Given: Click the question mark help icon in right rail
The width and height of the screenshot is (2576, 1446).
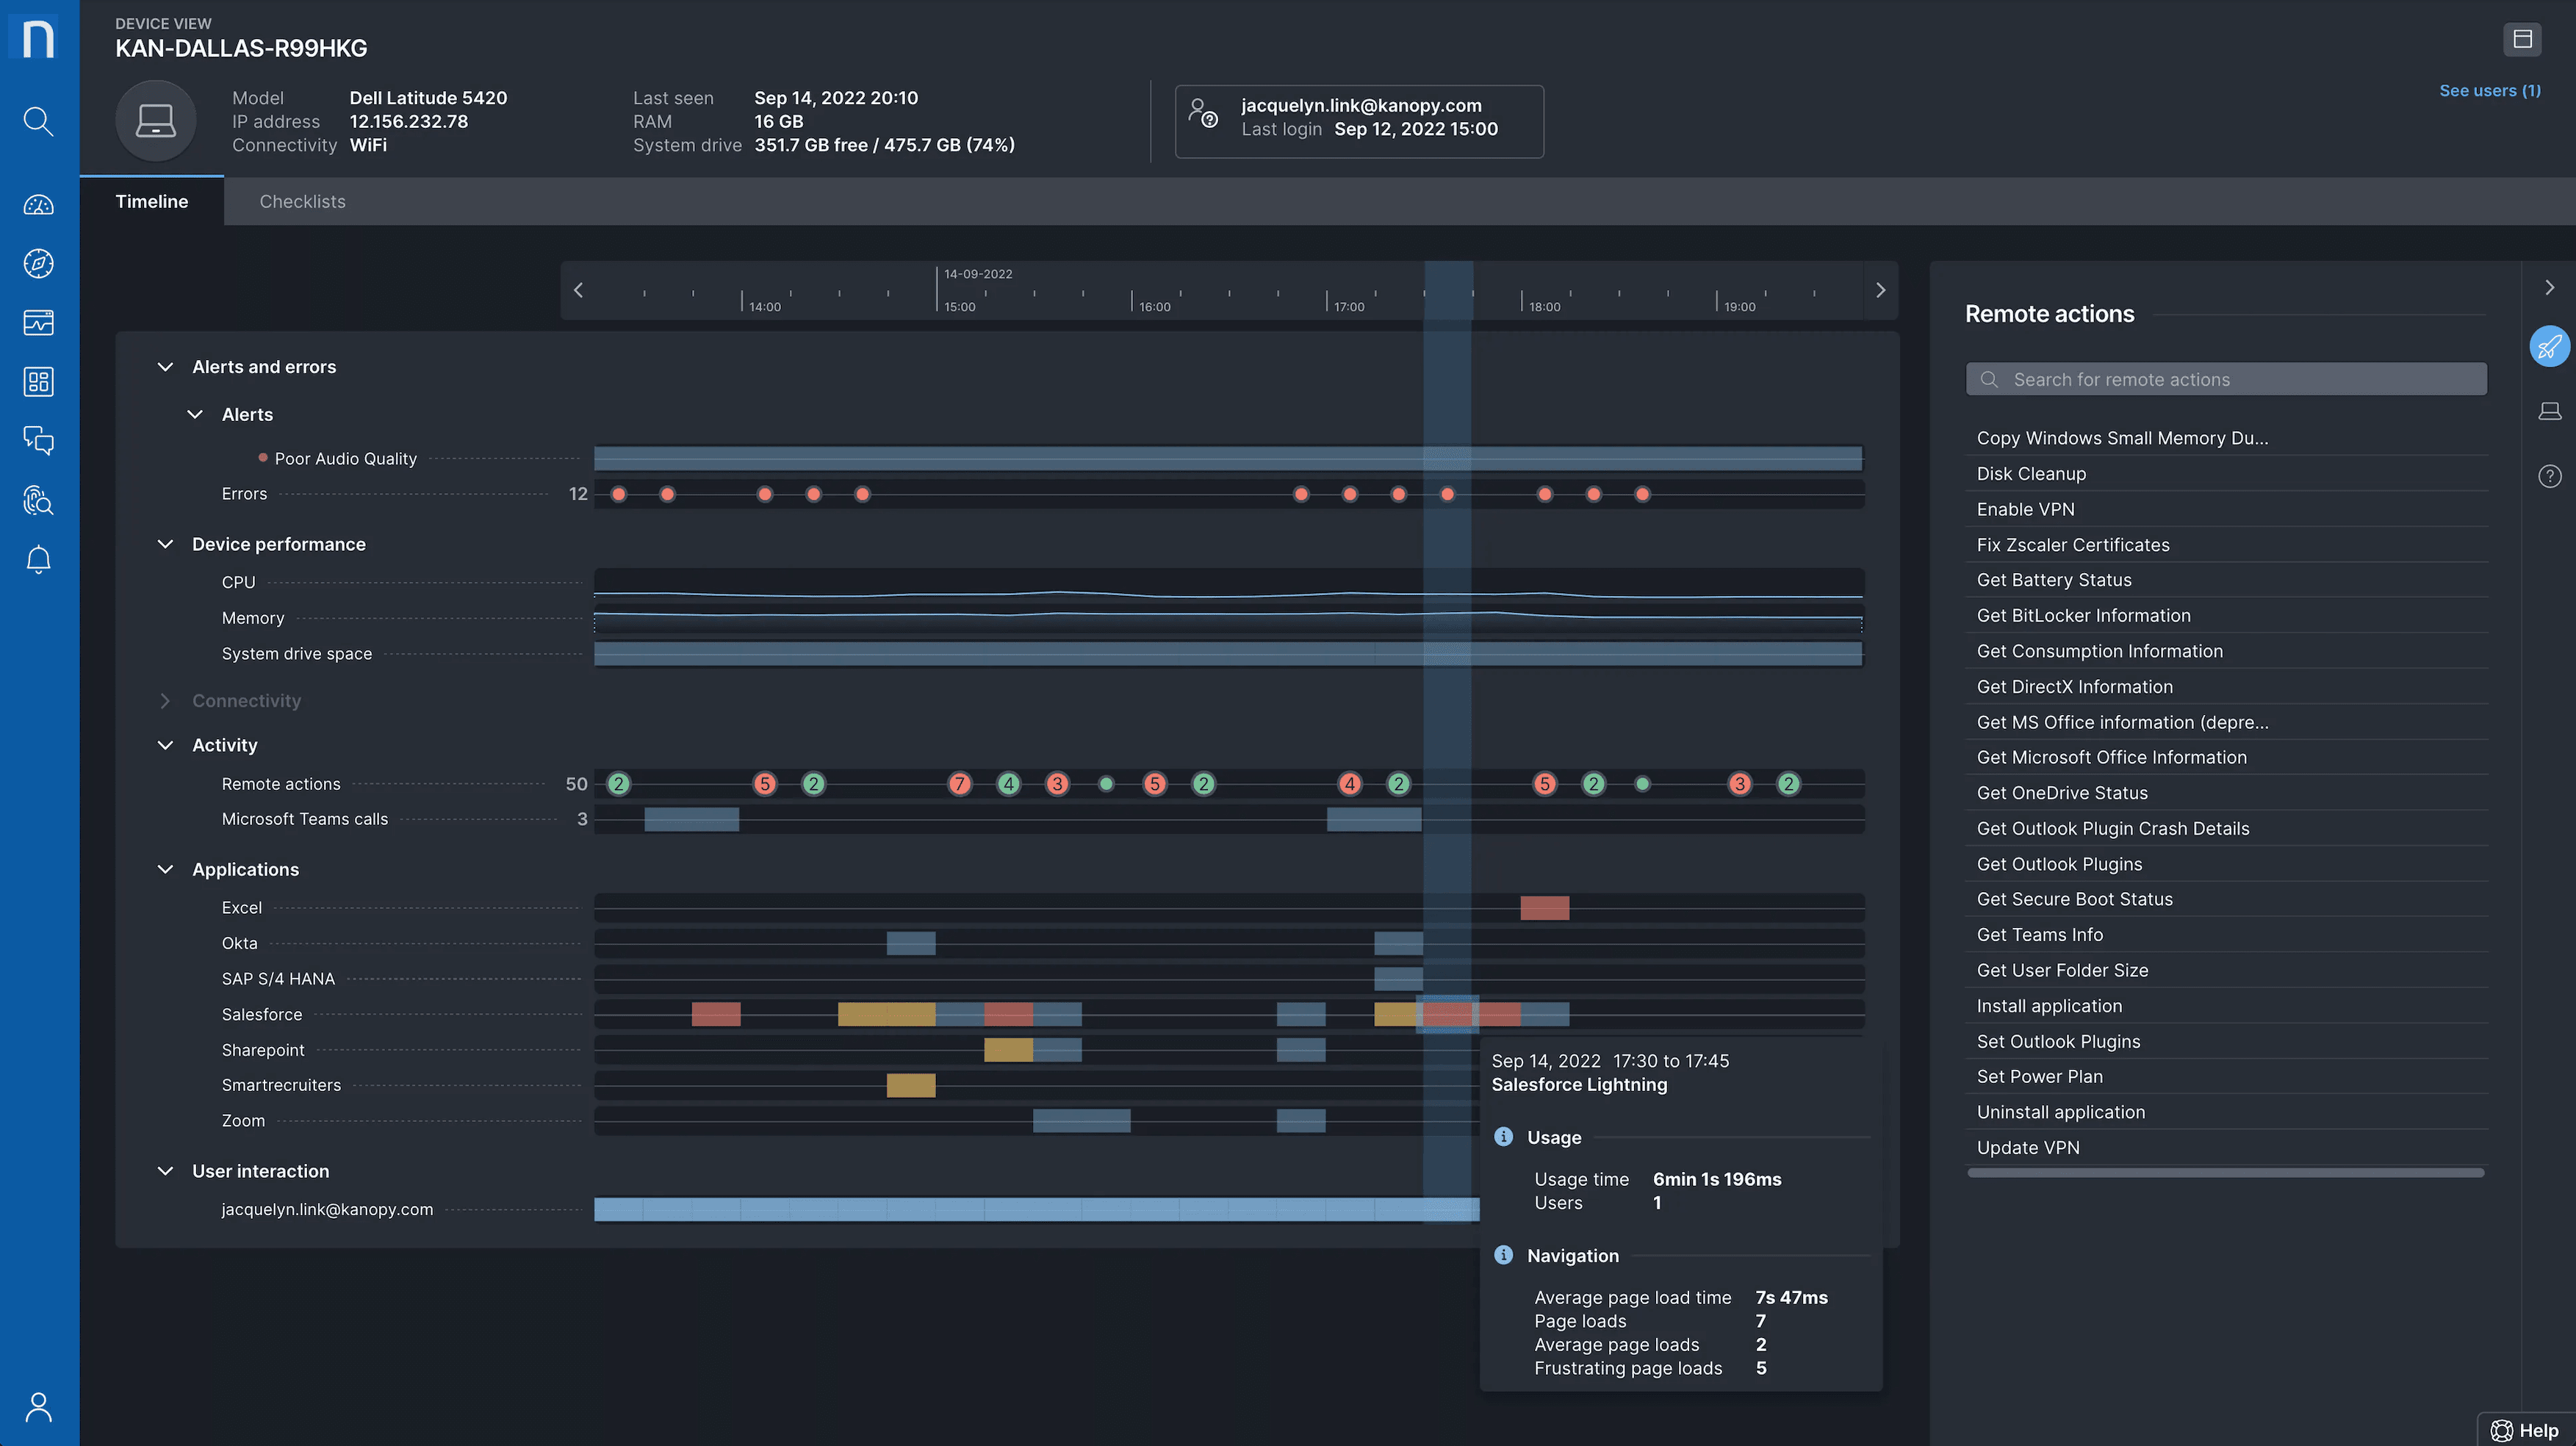Looking at the screenshot, I should (2549, 476).
